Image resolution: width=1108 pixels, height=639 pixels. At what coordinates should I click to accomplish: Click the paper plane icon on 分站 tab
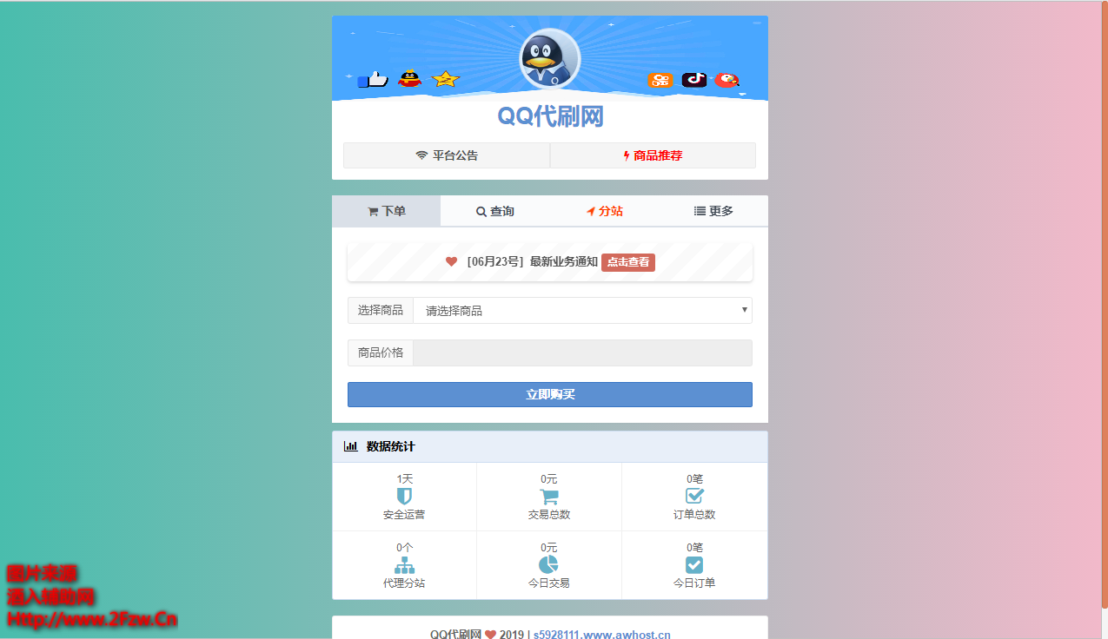point(591,211)
